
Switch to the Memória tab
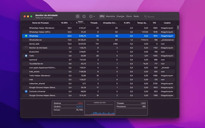coord(110,16)
